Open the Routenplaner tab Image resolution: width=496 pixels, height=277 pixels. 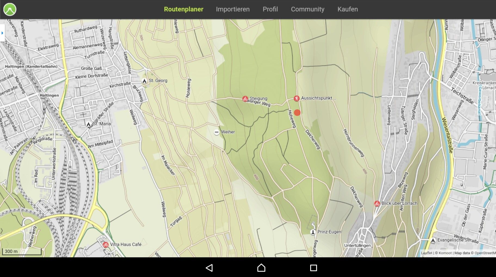coord(183,9)
